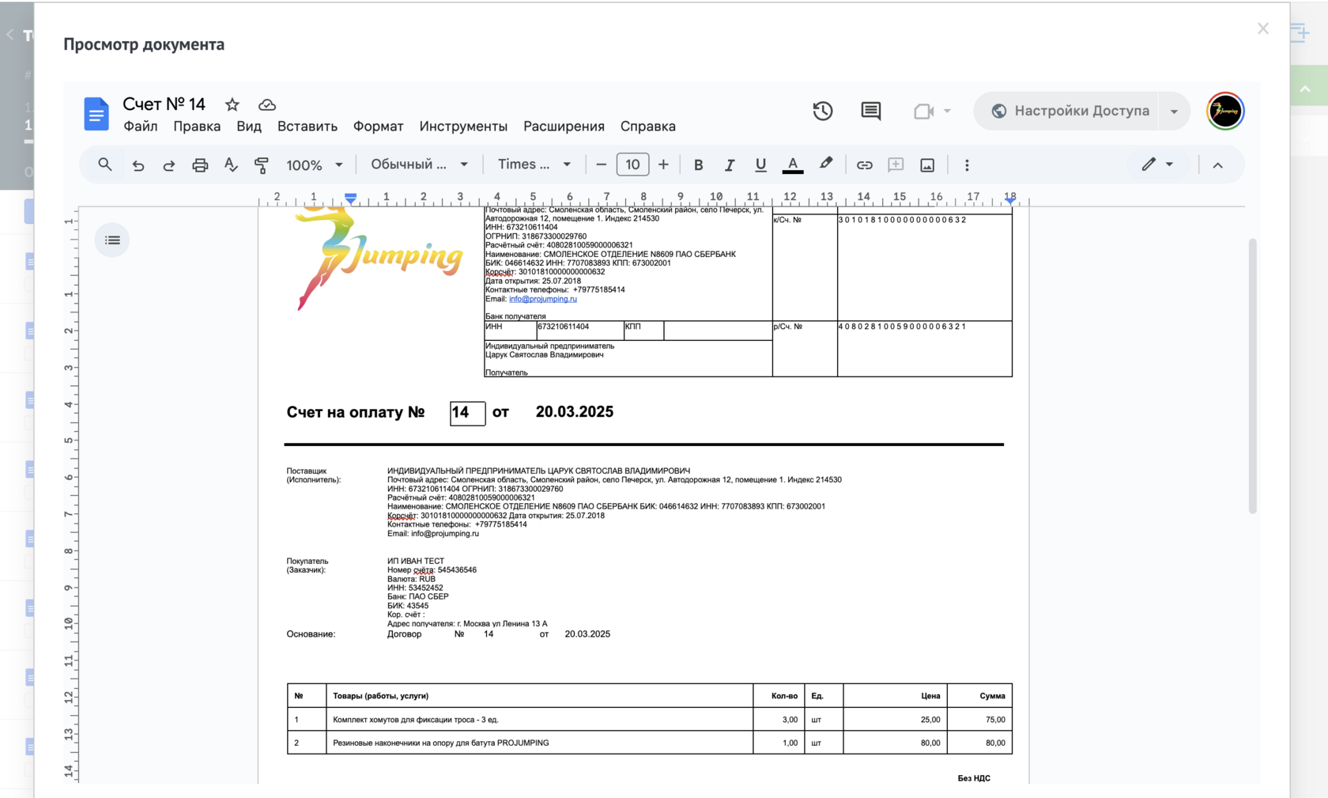
Task: Open the Правка menu
Action: tap(197, 127)
